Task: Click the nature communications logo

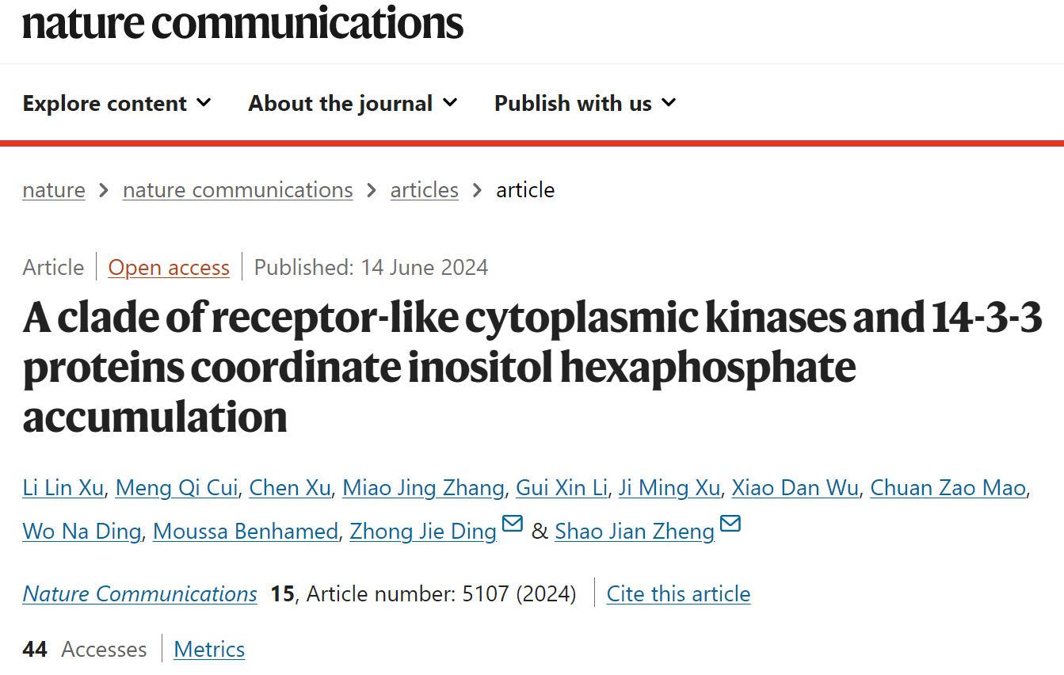Action: pos(242,22)
